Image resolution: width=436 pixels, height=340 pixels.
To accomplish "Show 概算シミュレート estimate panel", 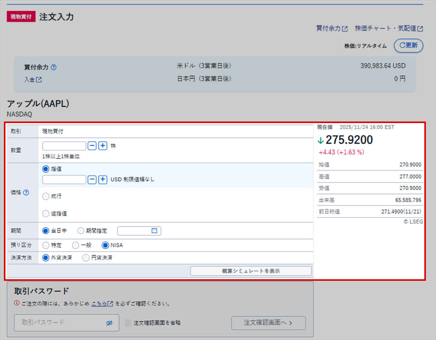I will pyautogui.click(x=251, y=271).
